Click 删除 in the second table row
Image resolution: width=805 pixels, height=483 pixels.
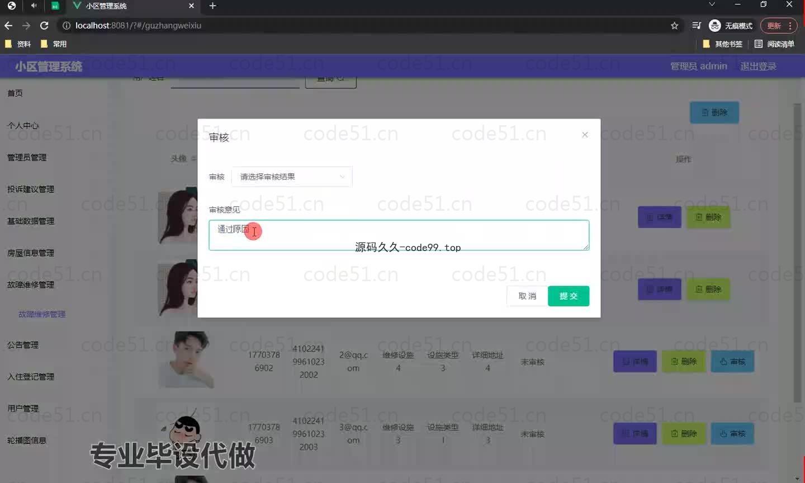[x=708, y=289]
